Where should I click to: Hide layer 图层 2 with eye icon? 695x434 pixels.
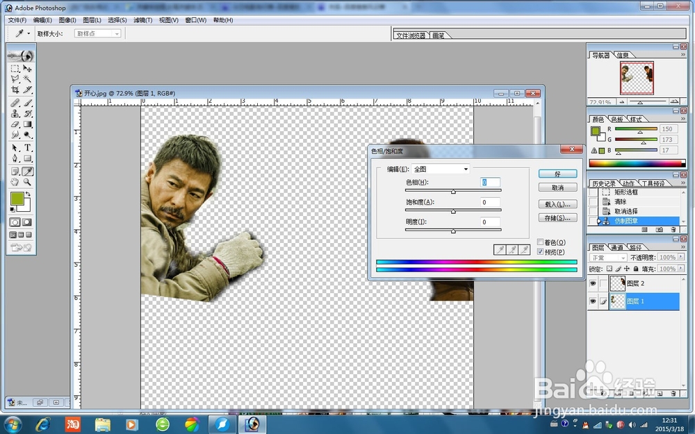pyautogui.click(x=593, y=283)
